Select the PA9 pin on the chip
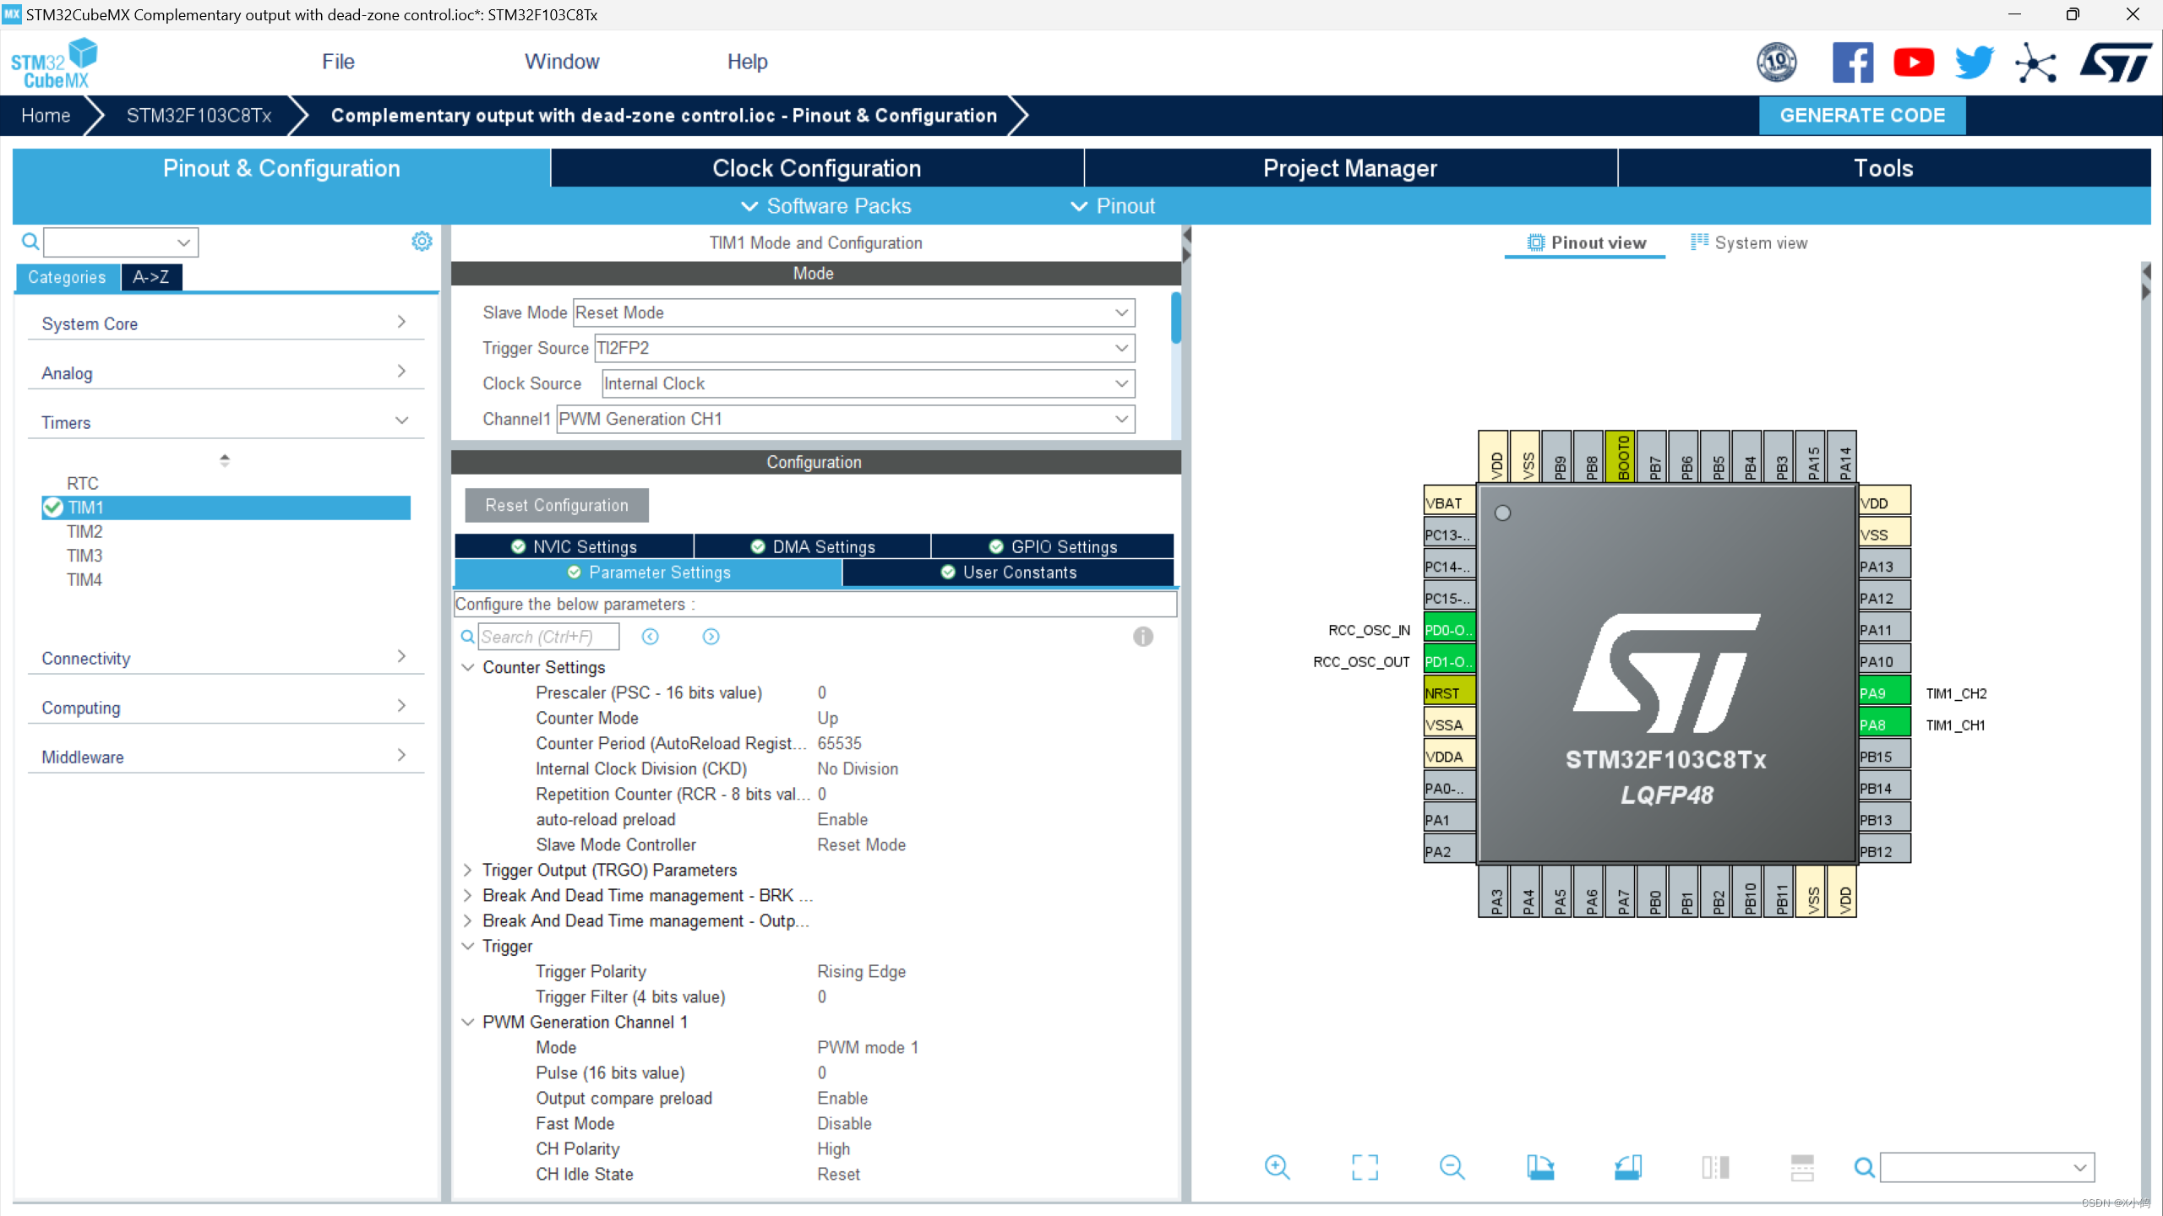This screenshot has width=2163, height=1216. click(x=1884, y=692)
